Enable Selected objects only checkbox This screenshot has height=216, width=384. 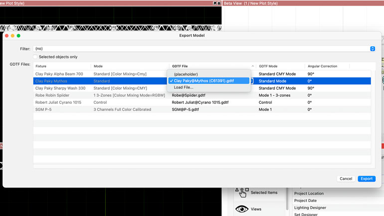coord(35,57)
